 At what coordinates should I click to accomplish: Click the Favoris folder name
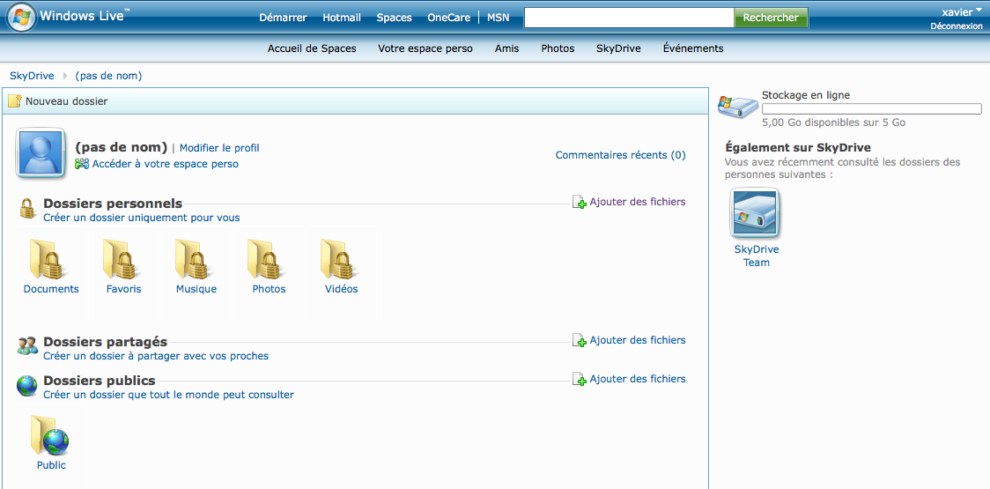(x=123, y=289)
